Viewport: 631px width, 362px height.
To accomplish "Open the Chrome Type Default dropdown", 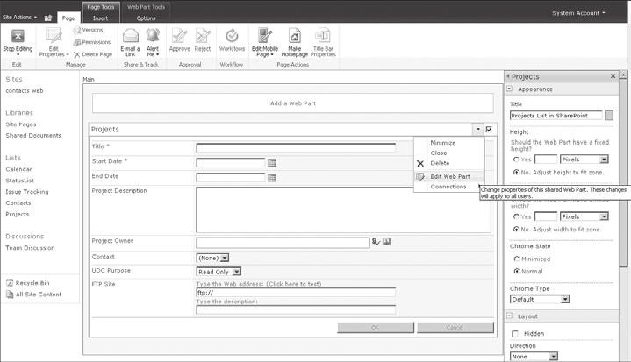I will coord(540,299).
